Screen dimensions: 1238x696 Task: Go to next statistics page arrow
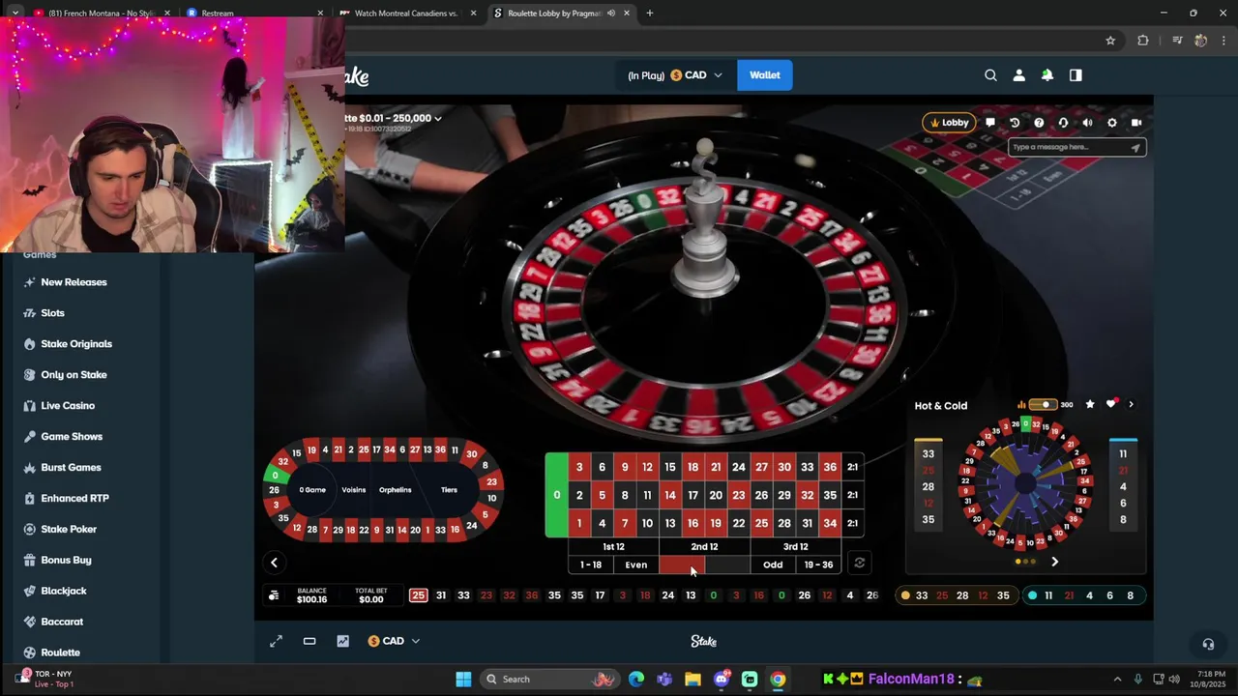[1054, 562]
